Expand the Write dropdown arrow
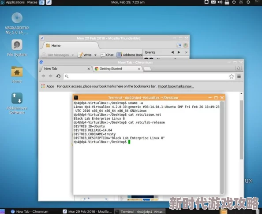This screenshot has height=214, width=262. coord(95,55)
